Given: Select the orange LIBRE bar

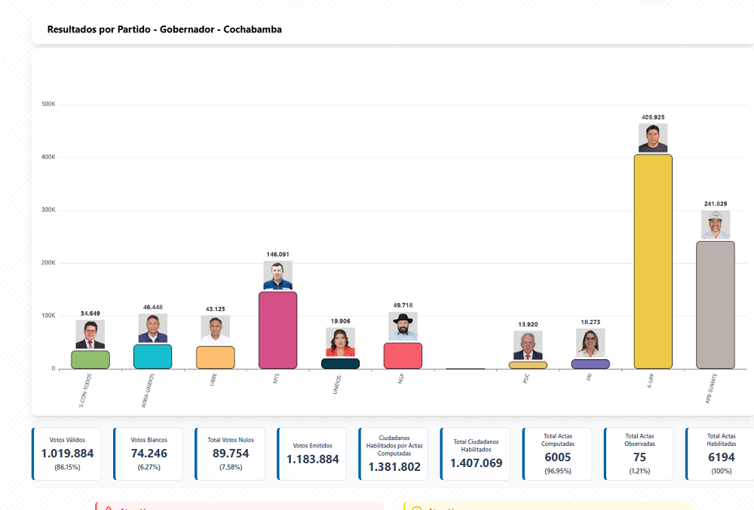Looking at the screenshot, I should coord(215,357).
